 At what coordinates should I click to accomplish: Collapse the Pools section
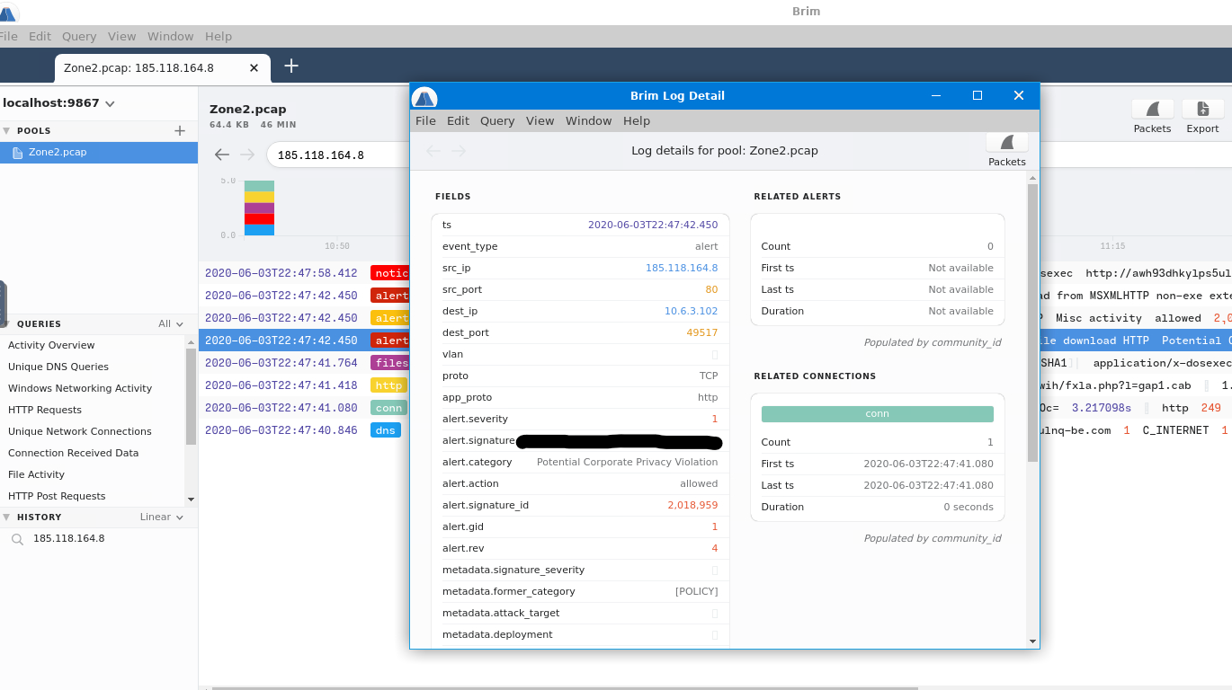click(x=7, y=131)
